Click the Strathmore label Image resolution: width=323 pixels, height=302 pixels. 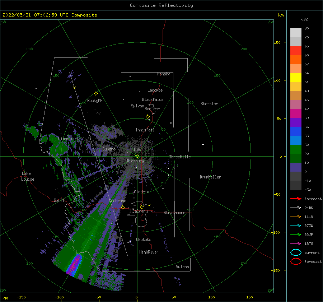(x=174, y=213)
